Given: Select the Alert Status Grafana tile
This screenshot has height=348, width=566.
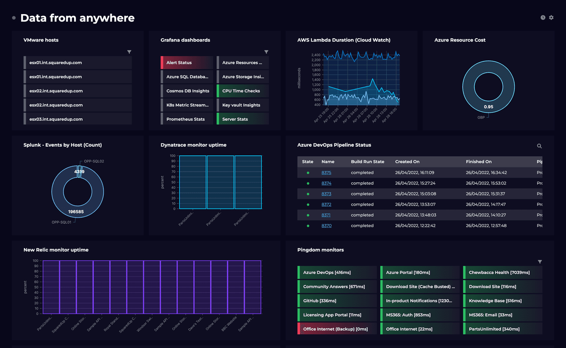Looking at the screenshot, I should coord(187,62).
